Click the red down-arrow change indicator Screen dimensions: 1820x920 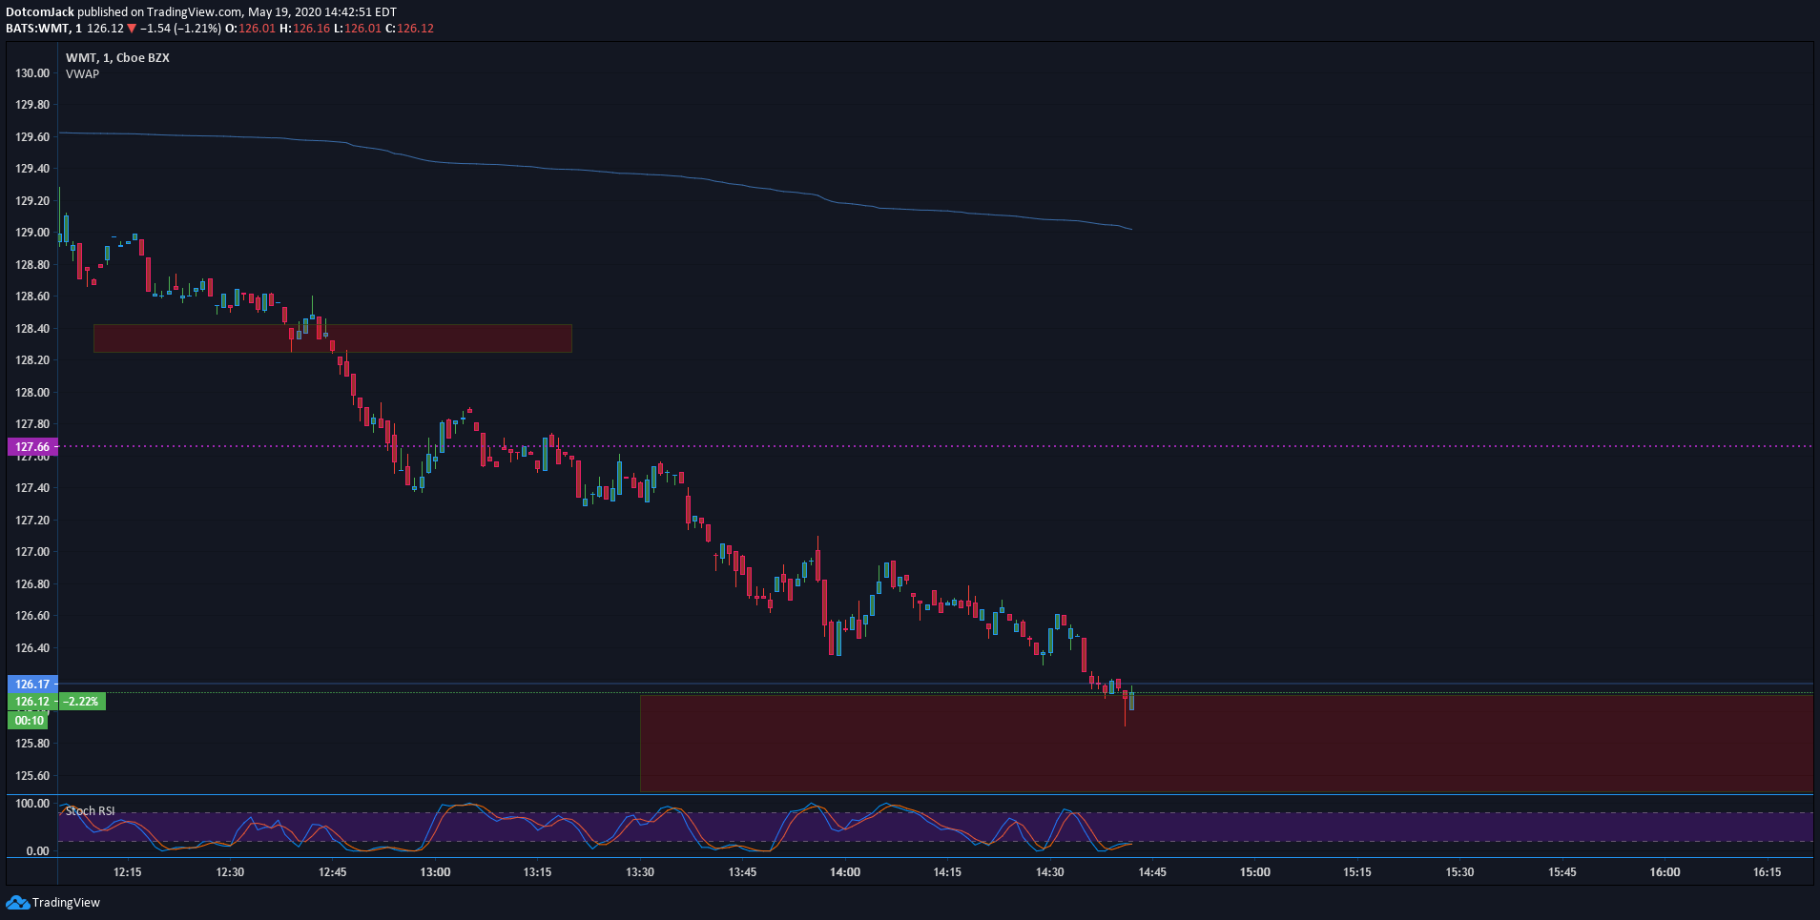[132, 29]
